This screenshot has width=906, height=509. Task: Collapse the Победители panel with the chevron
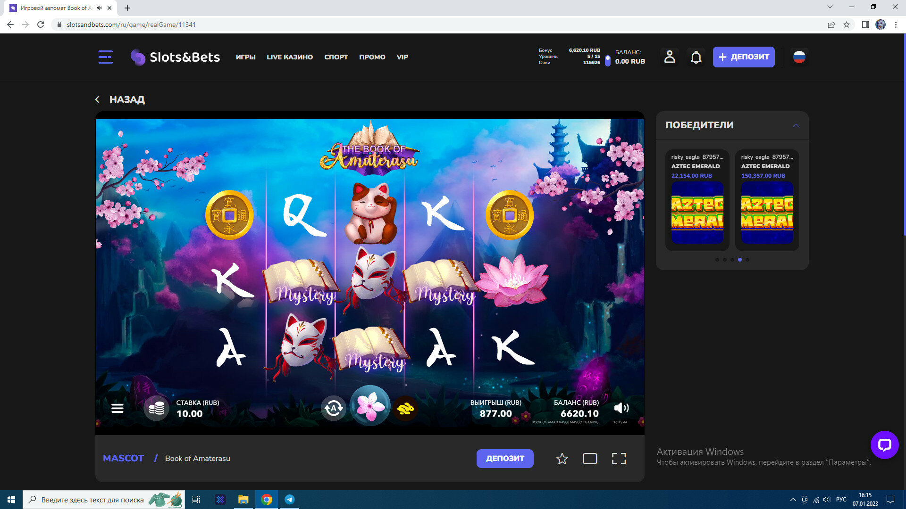pos(796,125)
